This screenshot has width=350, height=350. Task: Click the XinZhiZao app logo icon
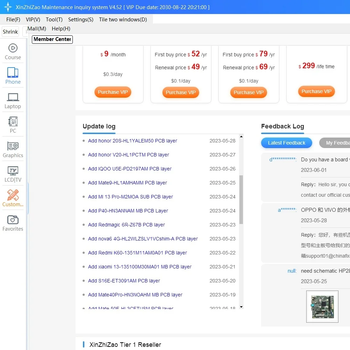(x=8, y=7)
